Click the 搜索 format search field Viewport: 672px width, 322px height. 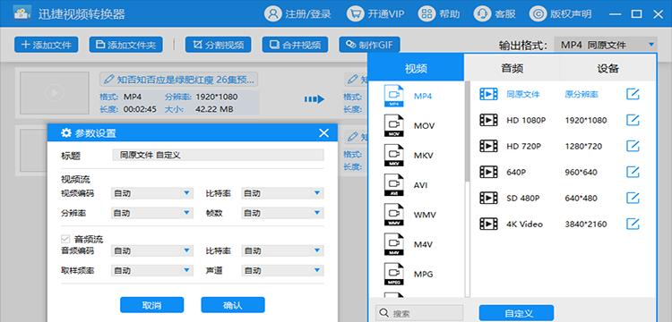[419, 313]
